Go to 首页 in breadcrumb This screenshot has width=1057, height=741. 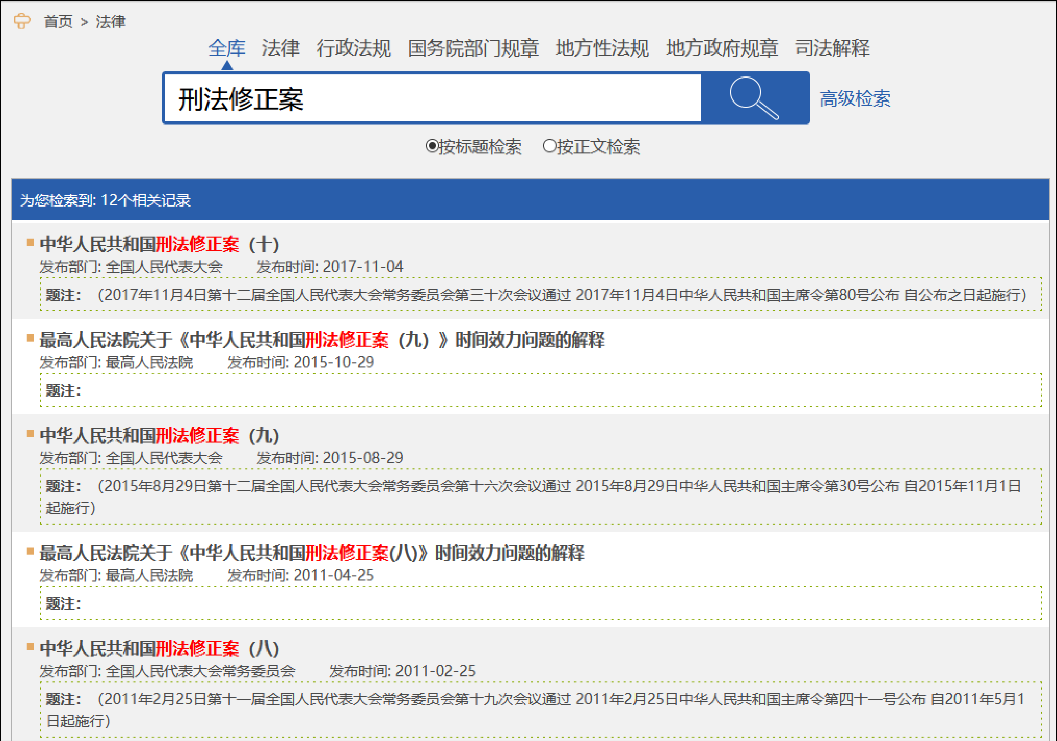coord(58,22)
